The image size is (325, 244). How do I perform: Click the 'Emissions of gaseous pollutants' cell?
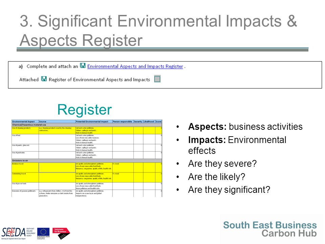point(25,193)
